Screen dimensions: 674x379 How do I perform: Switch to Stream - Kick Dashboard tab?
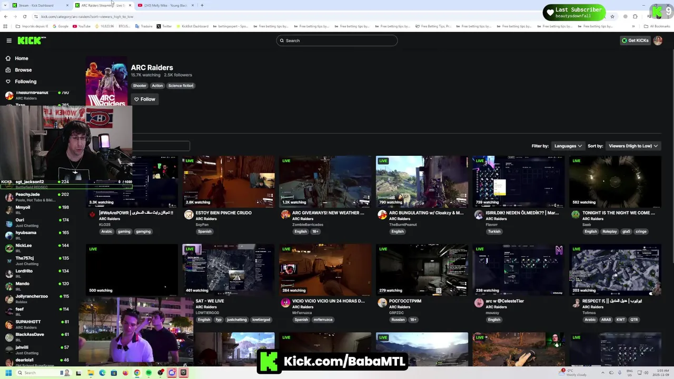coord(40,5)
